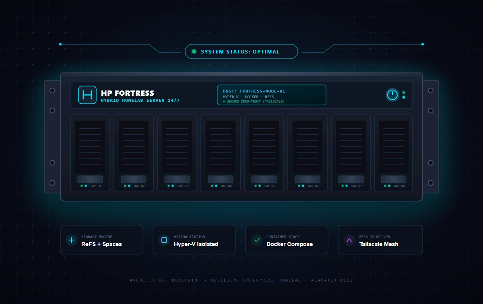
Task: Click the VIRTUALIZATION label
Action: [x=189, y=237]
